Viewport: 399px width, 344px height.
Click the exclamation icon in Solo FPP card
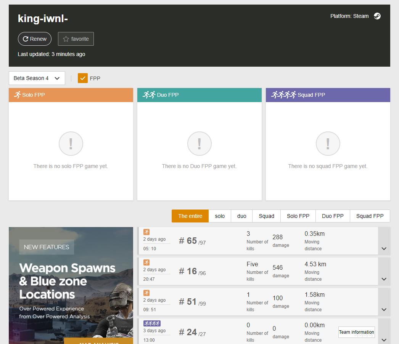(x=71, y=144)
